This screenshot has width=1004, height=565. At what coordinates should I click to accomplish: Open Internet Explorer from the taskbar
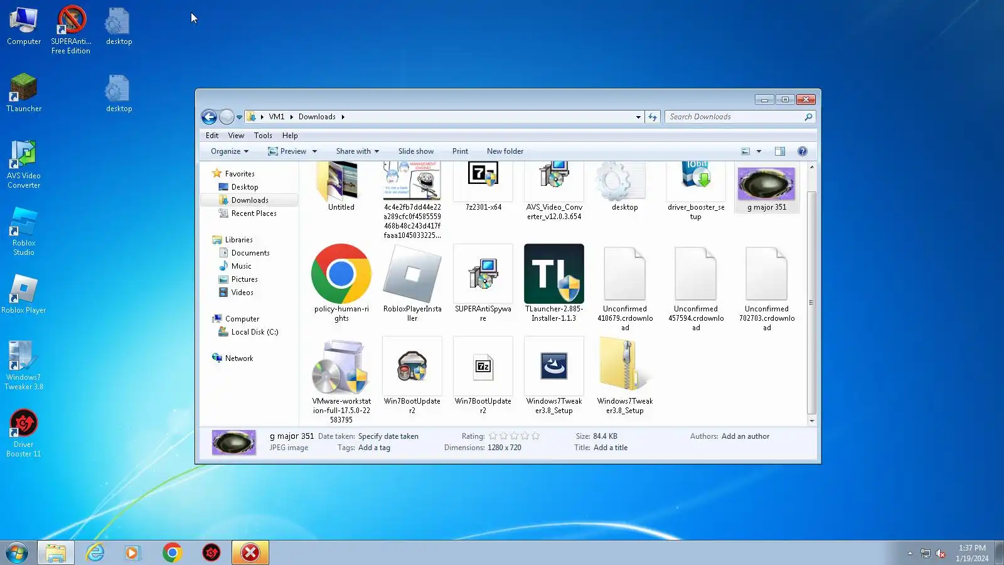(95, 552)
